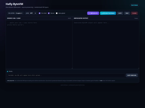Click the 'Source Lua / Luau' header label
Viewport: 145px width, 108px height.
14,18
